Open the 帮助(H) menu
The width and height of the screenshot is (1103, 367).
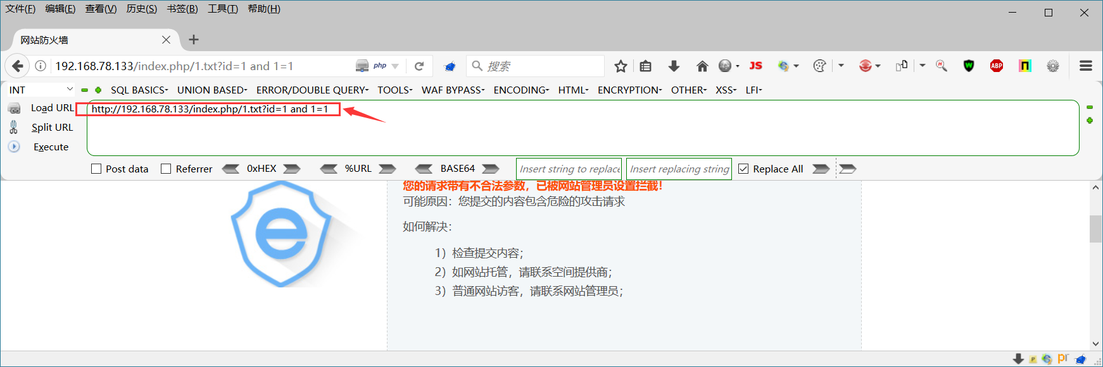click(264, 9)
